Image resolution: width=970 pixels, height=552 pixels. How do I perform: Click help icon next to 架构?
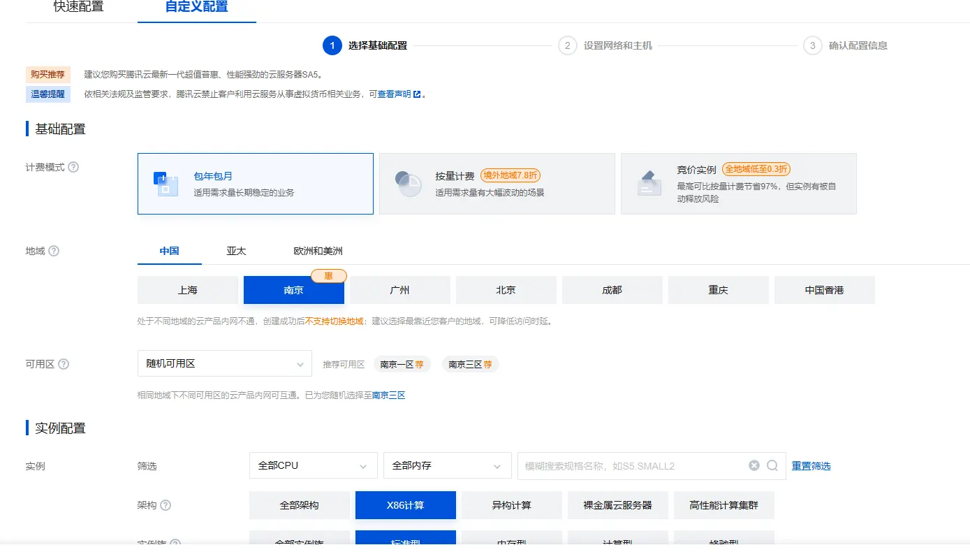tap(166, 505)
